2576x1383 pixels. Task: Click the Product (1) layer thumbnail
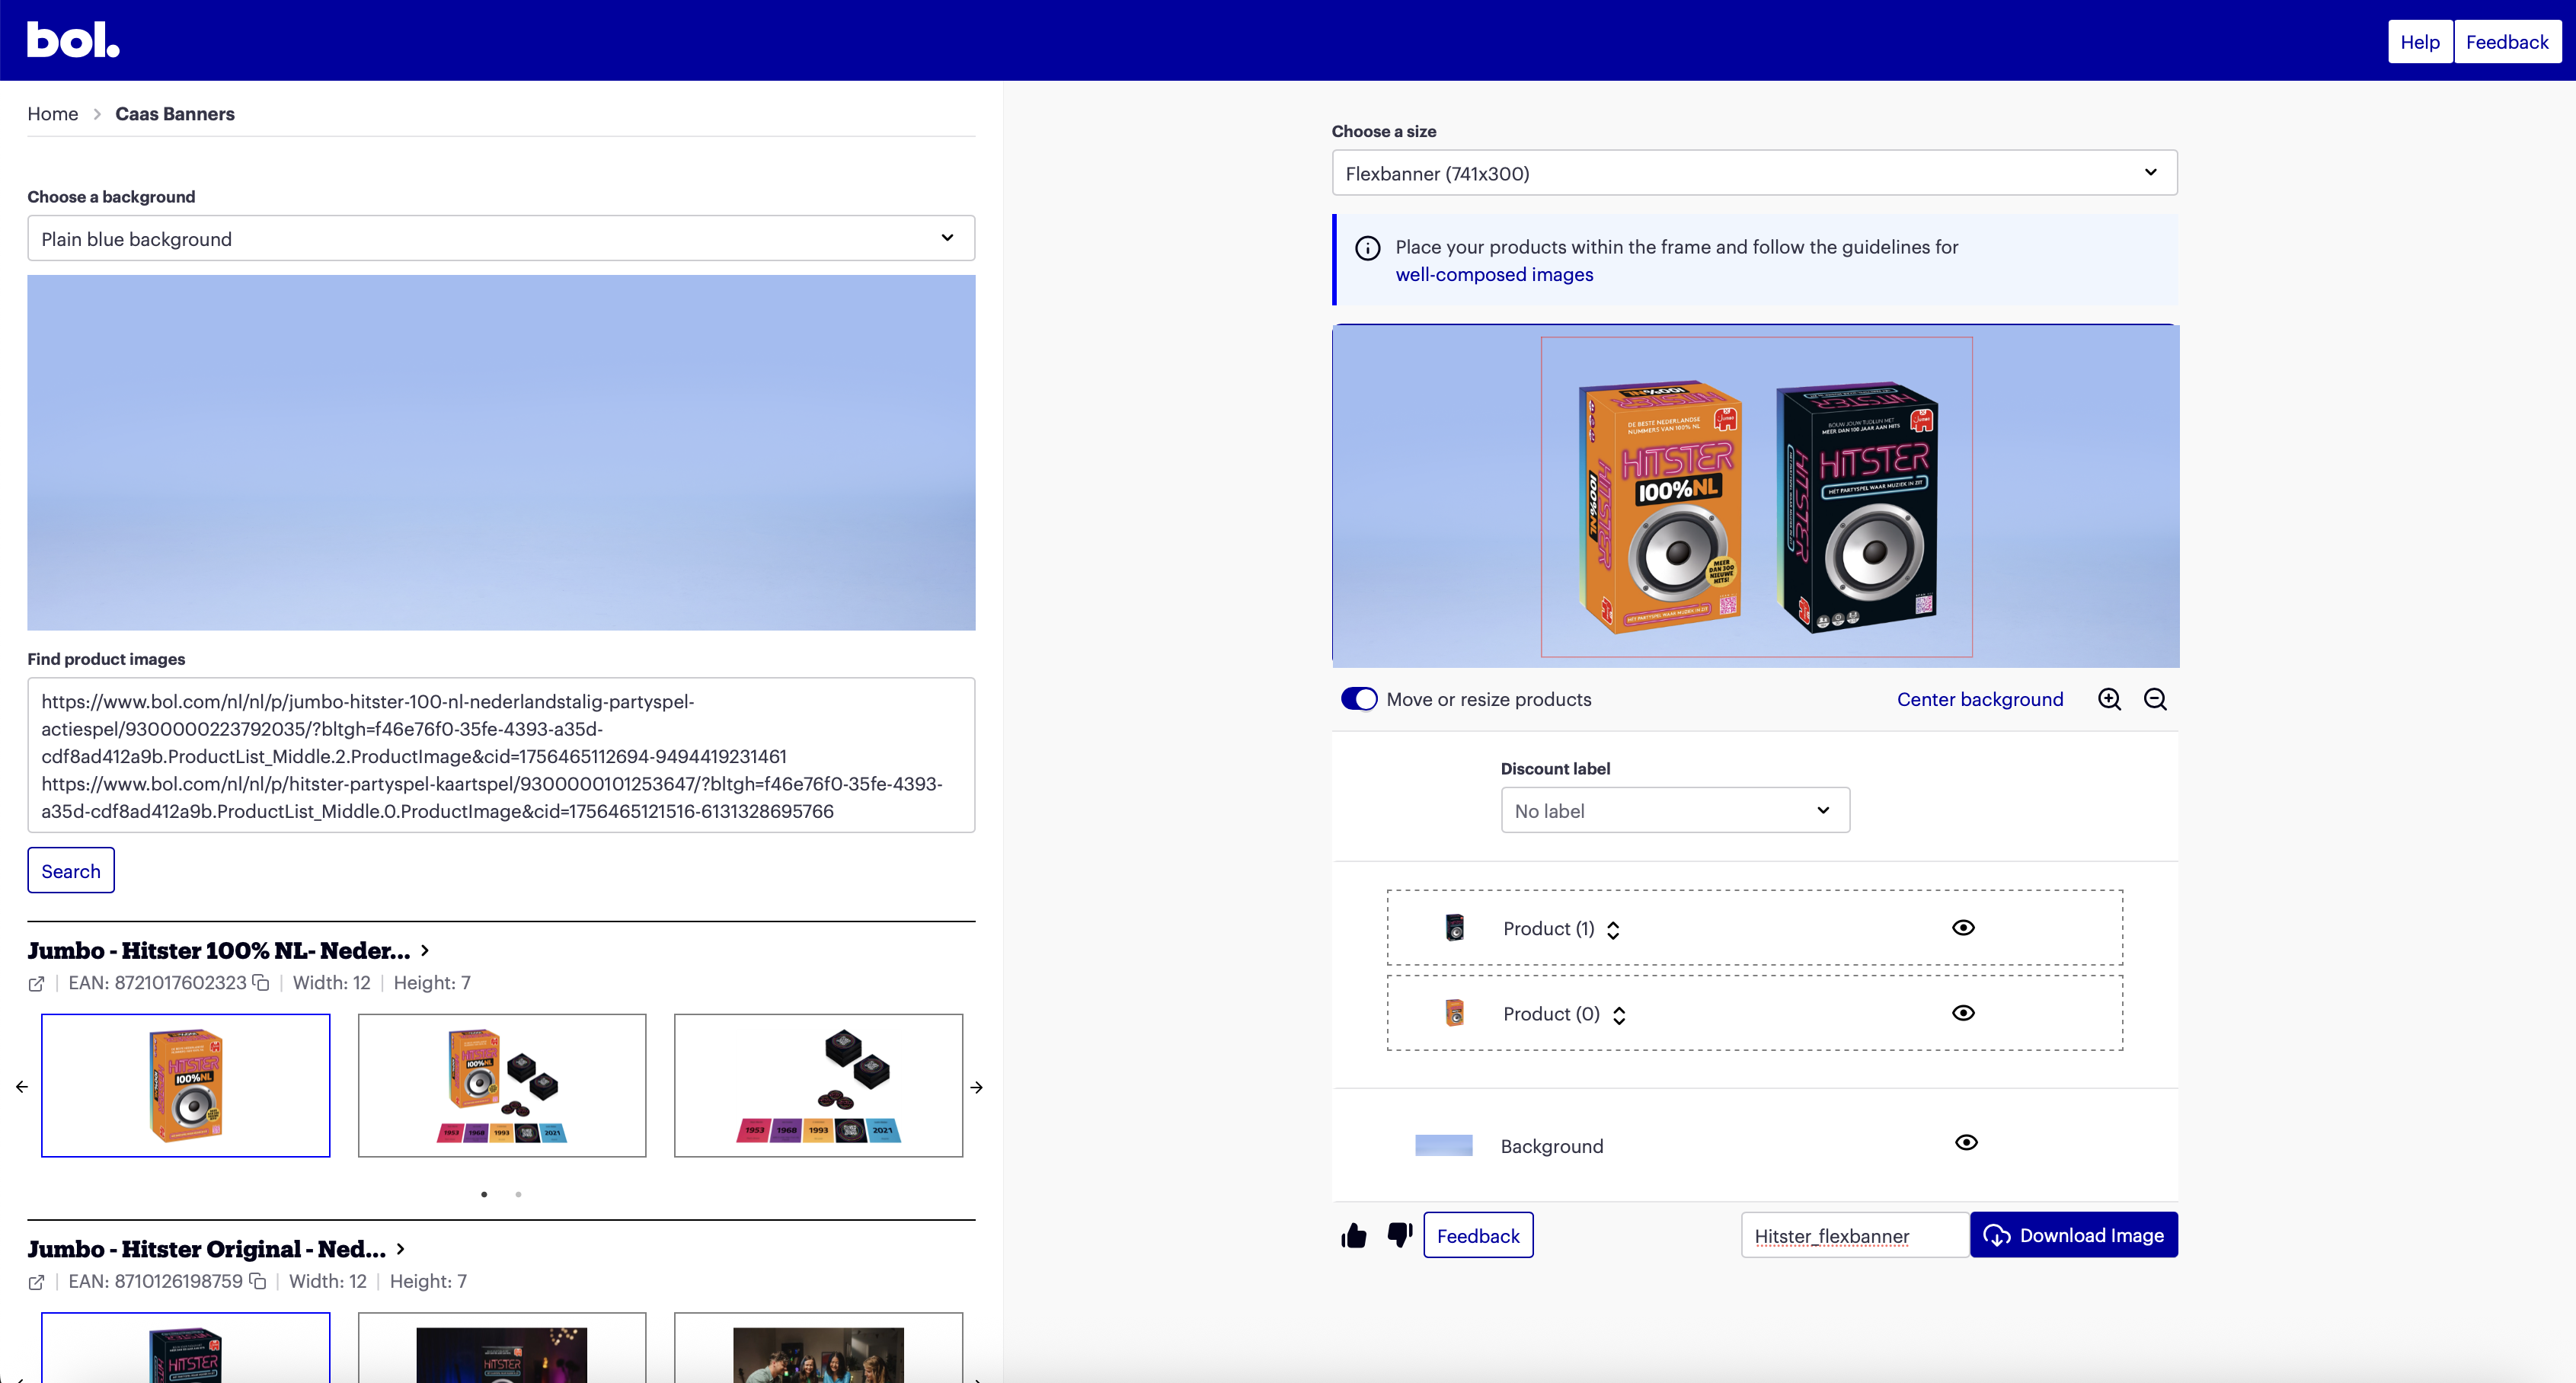pyautogui.click(x=1454, y=927)
